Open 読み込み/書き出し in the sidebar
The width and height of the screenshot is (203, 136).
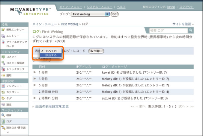[x=16, y=130]
